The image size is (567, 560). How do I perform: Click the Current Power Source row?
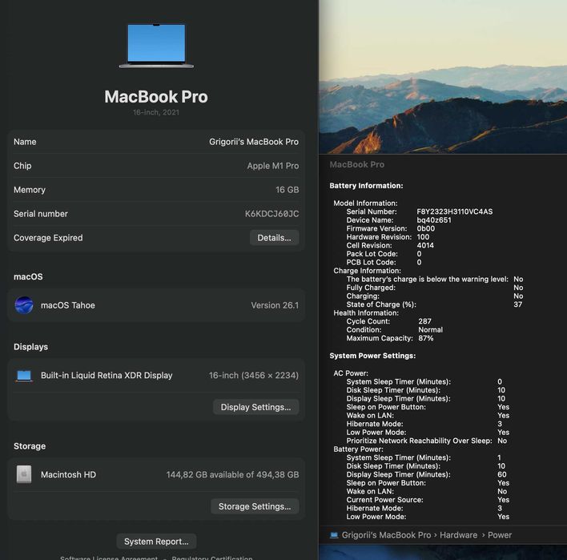(428, 500)
